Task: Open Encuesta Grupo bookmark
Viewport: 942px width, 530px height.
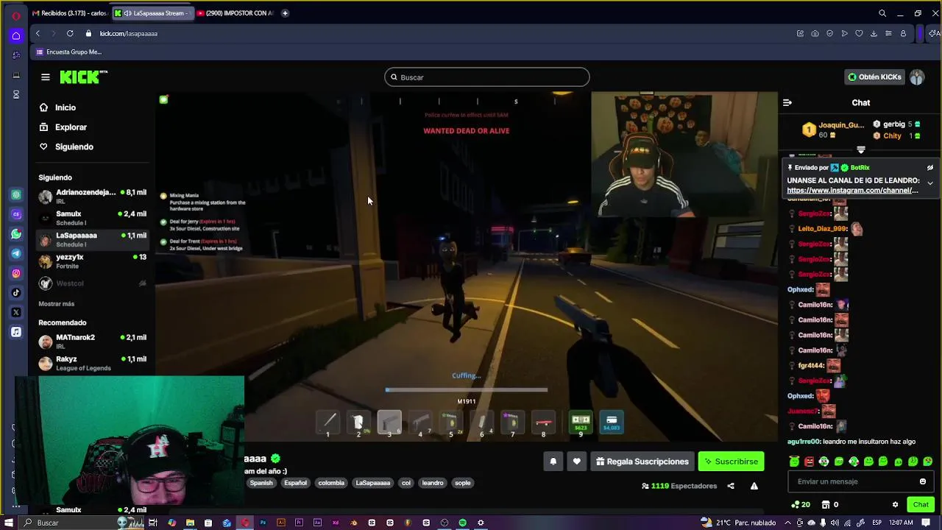Action: 69,52
